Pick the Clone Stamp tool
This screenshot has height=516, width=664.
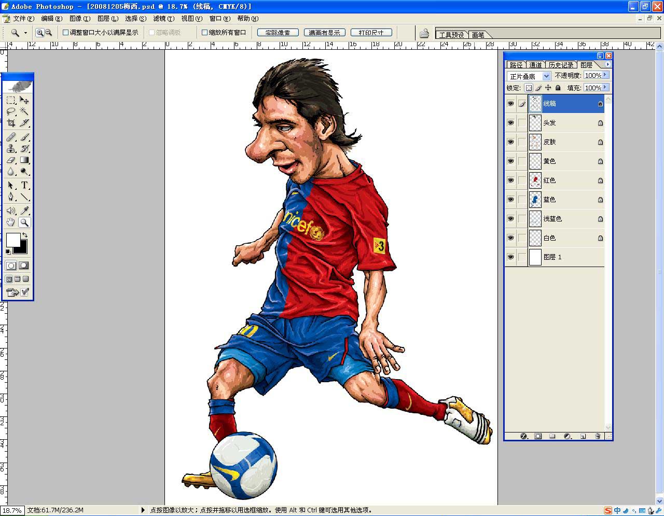[x=11, y=149]
